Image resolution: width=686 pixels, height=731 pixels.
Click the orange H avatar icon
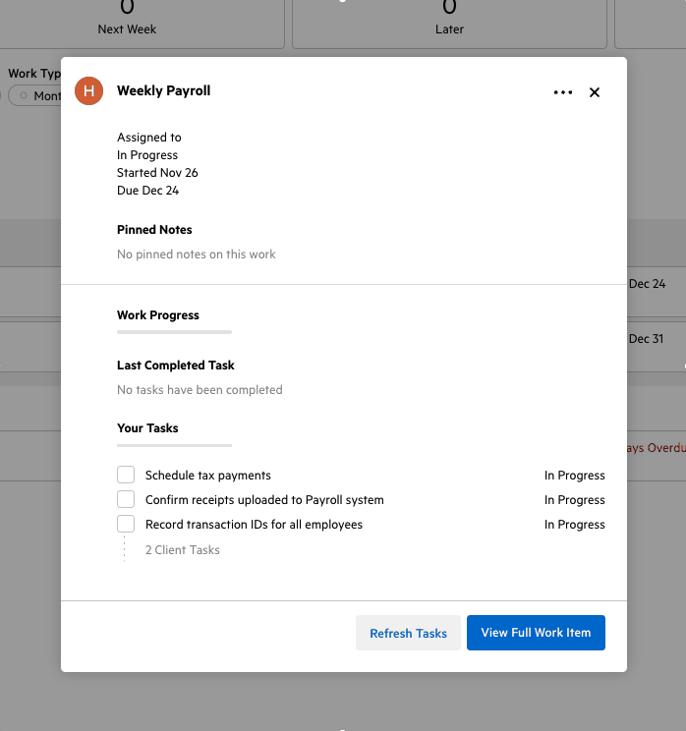(x=88, y=91)
